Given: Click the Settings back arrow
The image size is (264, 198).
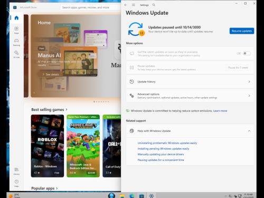Looking at the screenshot, I should [126, 5].
